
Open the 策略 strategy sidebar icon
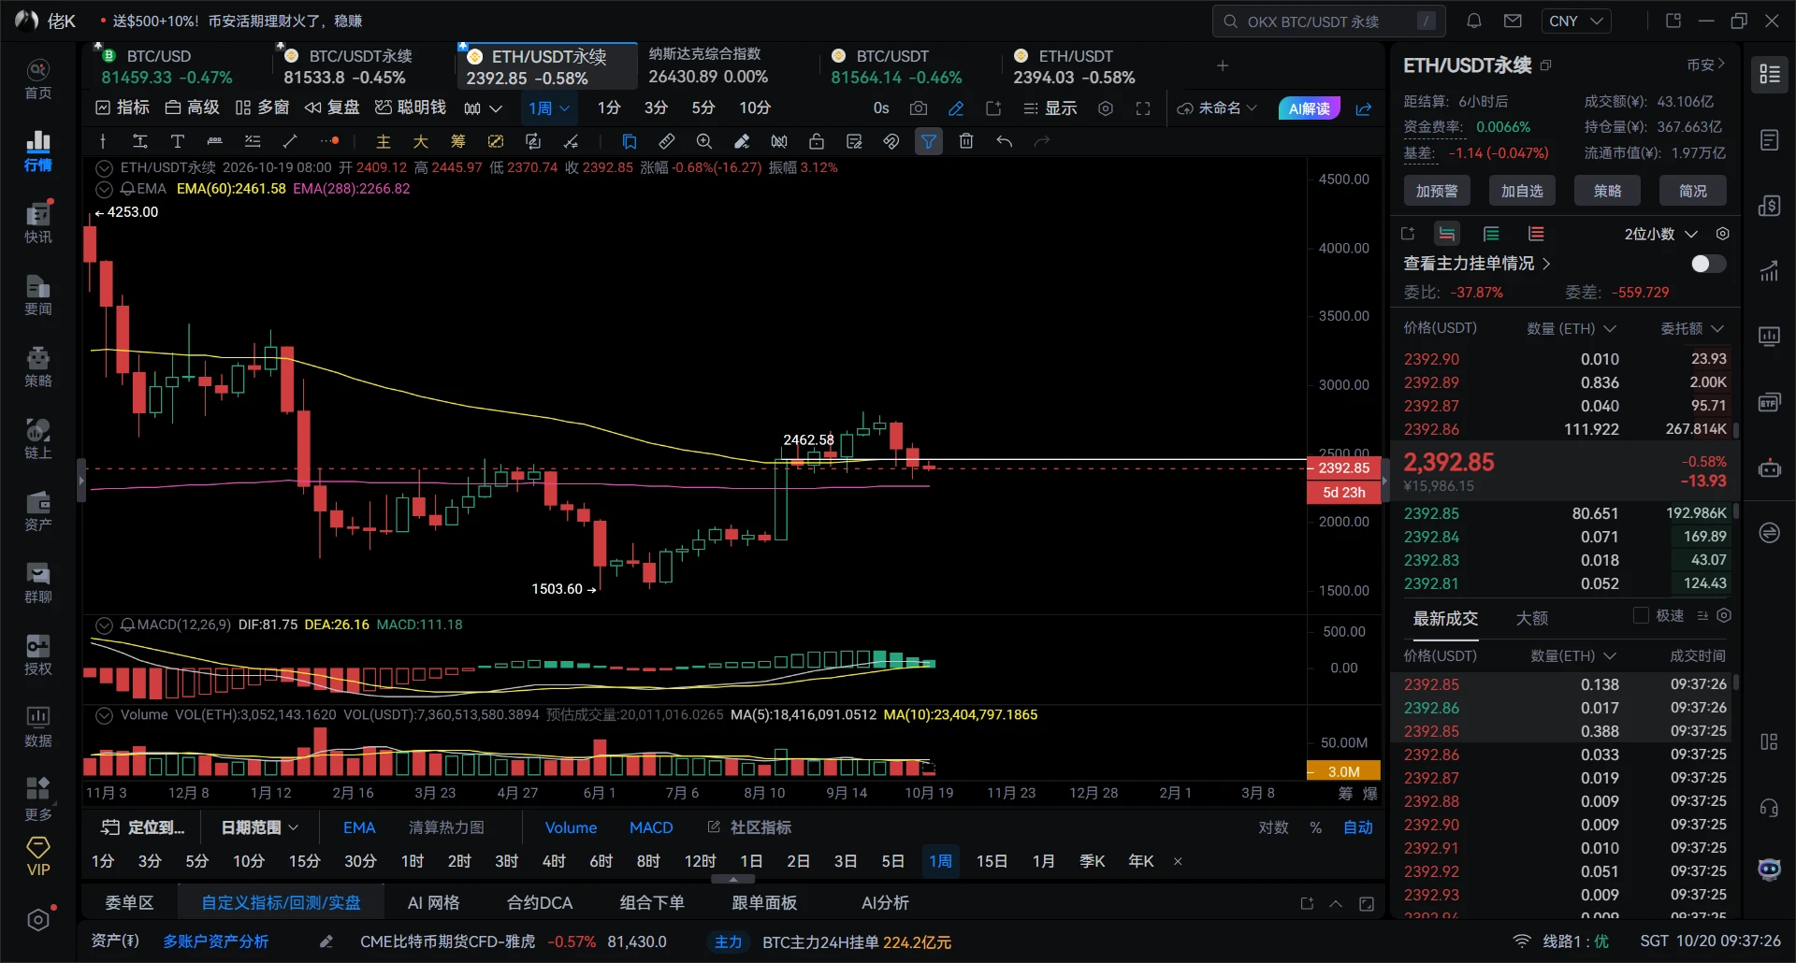pos(38,367)
